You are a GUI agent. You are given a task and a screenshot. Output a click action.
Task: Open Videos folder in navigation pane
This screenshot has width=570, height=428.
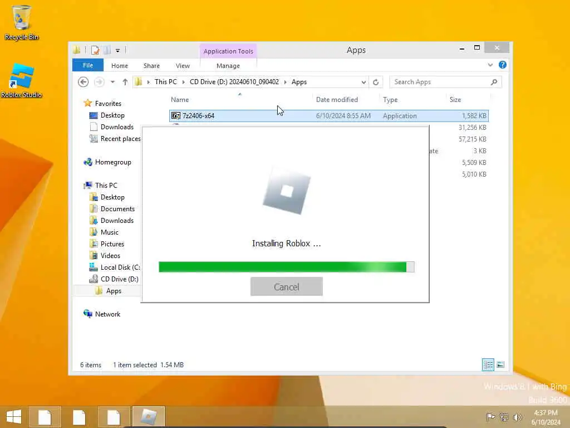pos(110,255)
